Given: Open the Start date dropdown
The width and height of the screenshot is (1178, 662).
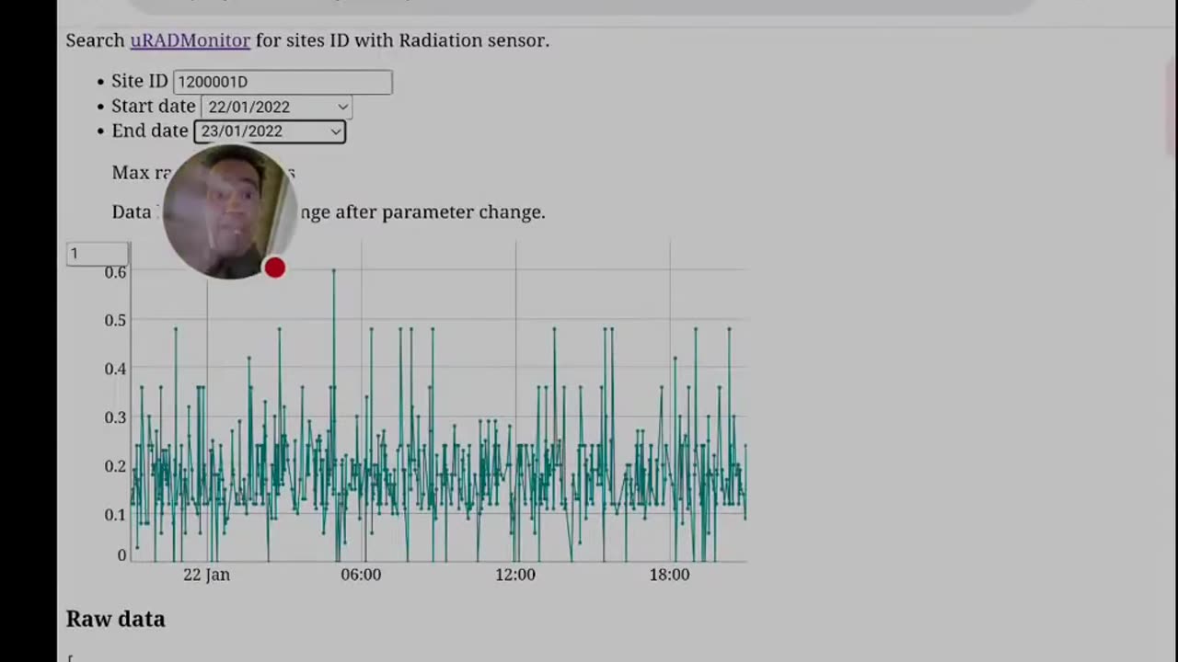Looking at the screenshot, I should click(276, 107).
